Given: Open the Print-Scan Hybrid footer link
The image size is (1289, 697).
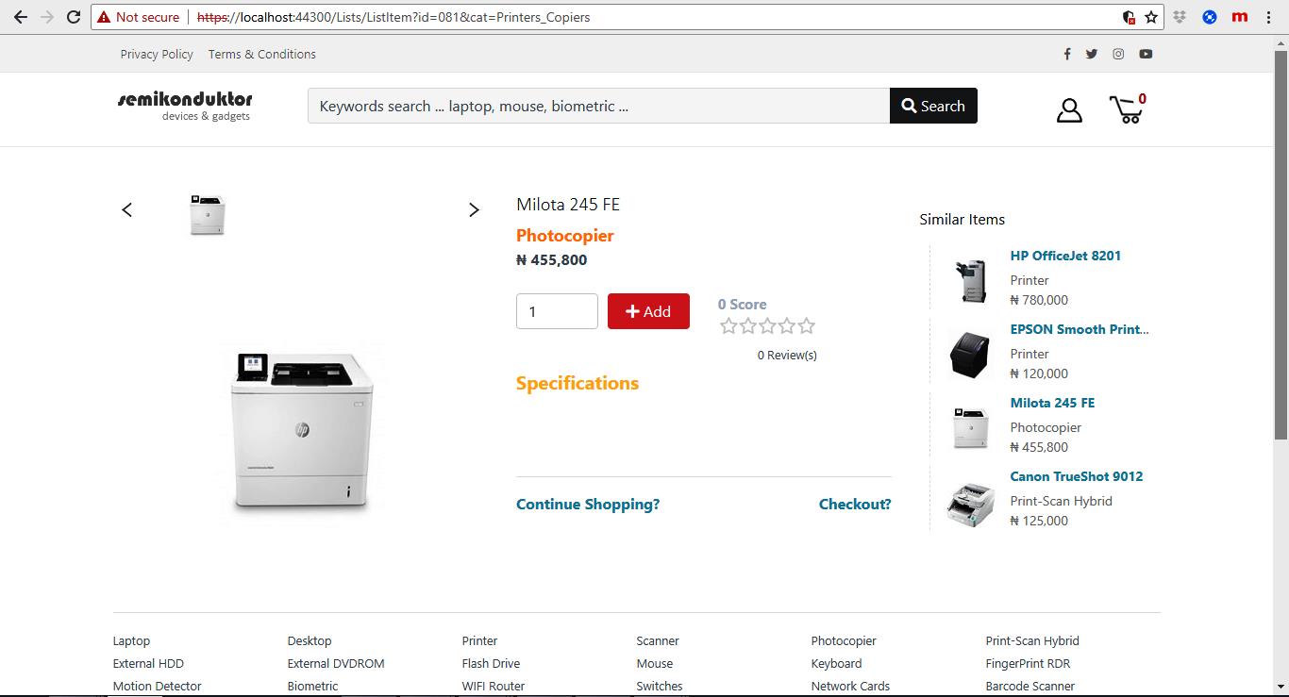Looking at the screenshot, I should [x=1032, y=641].
